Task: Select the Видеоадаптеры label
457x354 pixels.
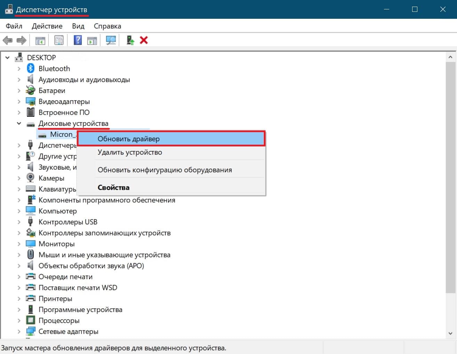Action: coord(64,102)
